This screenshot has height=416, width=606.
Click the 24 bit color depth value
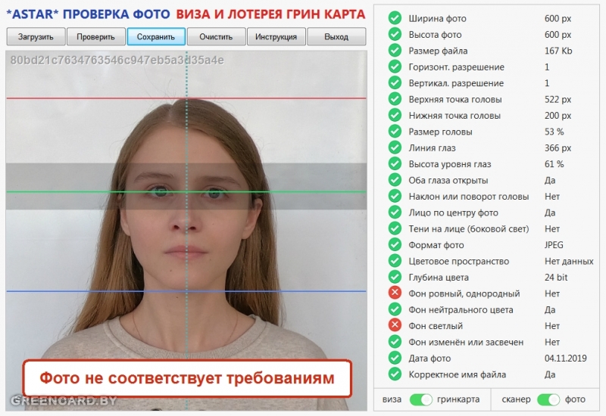(556, 277)
